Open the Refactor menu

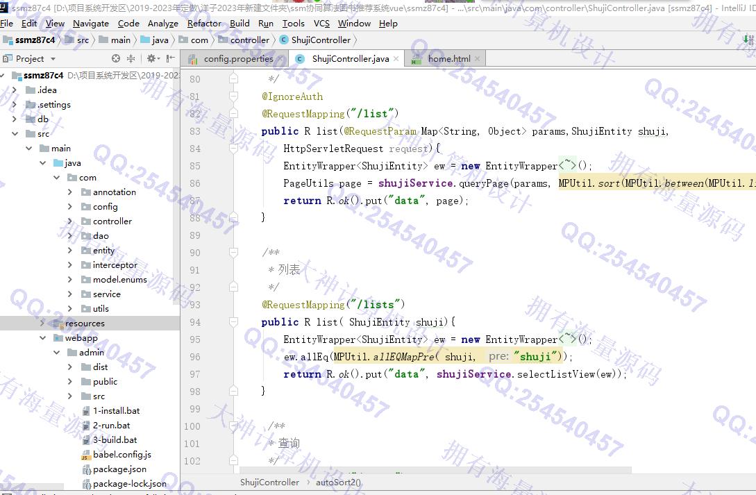pos(204,23)
